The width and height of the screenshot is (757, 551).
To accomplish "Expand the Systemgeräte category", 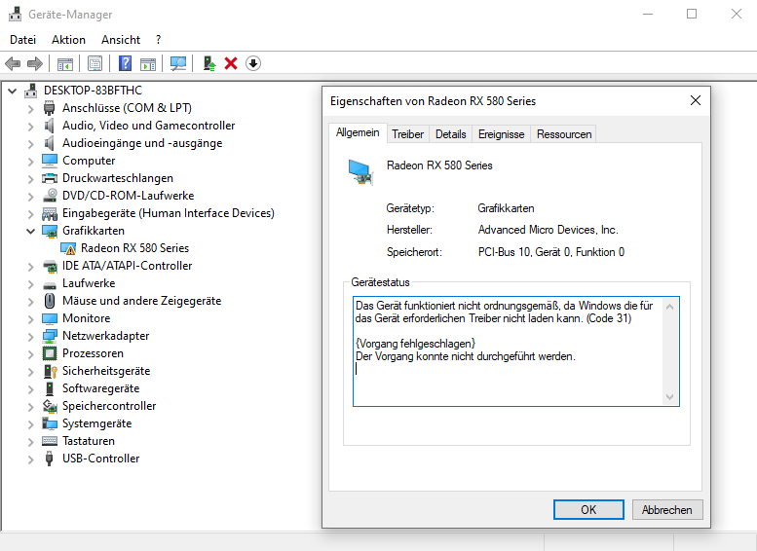I will [31, 424].
